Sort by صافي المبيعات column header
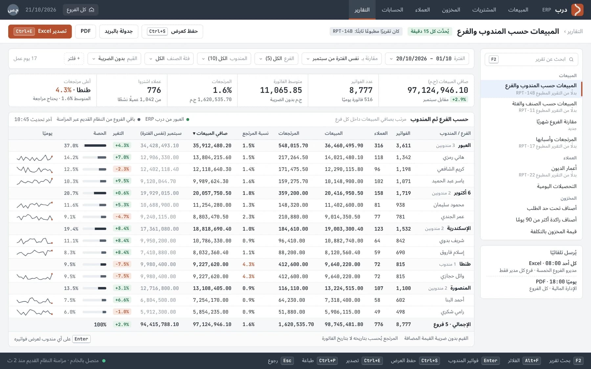 (210, 133)
